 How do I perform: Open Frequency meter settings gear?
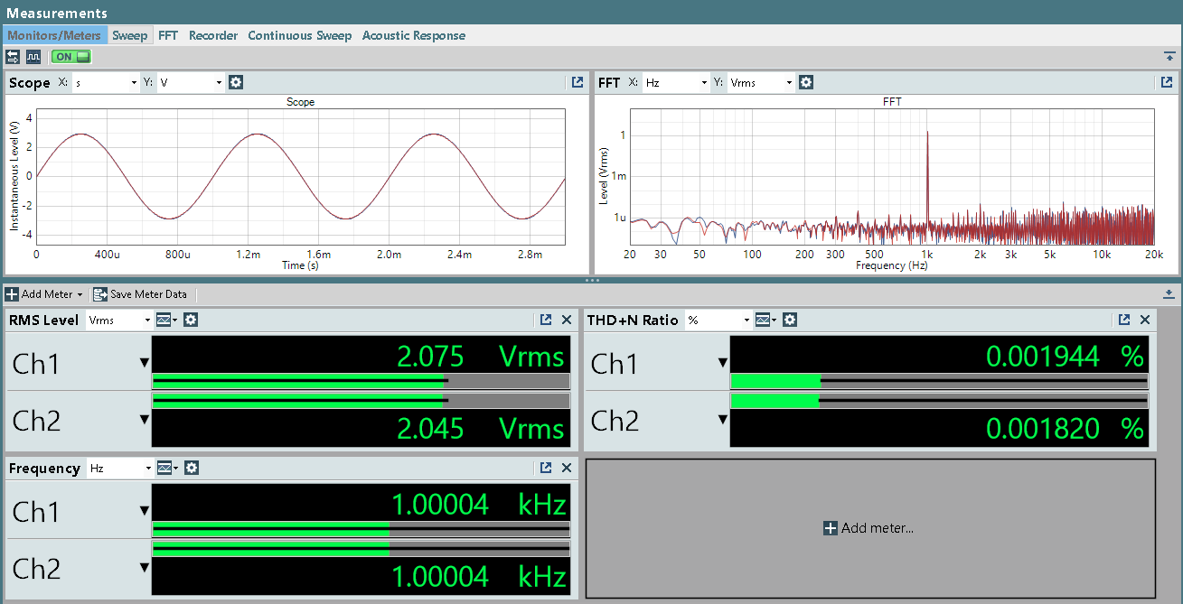191,468
